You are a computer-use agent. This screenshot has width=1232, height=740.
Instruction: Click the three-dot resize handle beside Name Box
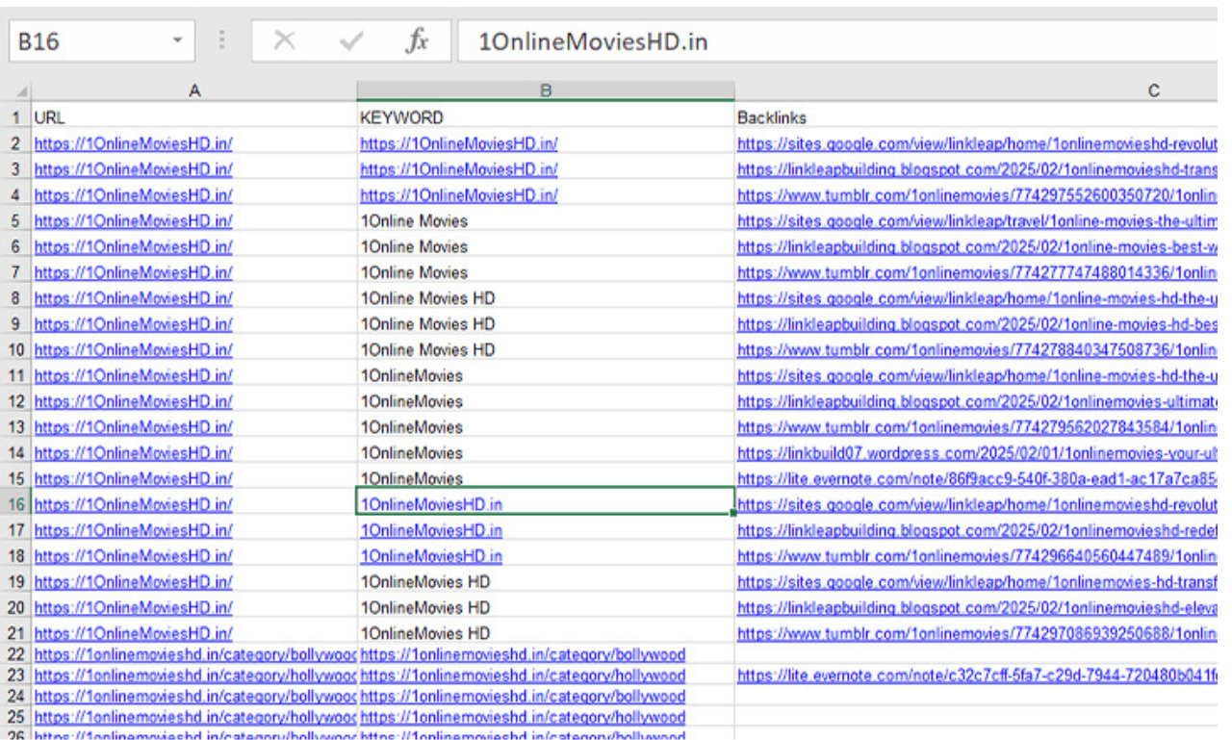coord(222,42)
